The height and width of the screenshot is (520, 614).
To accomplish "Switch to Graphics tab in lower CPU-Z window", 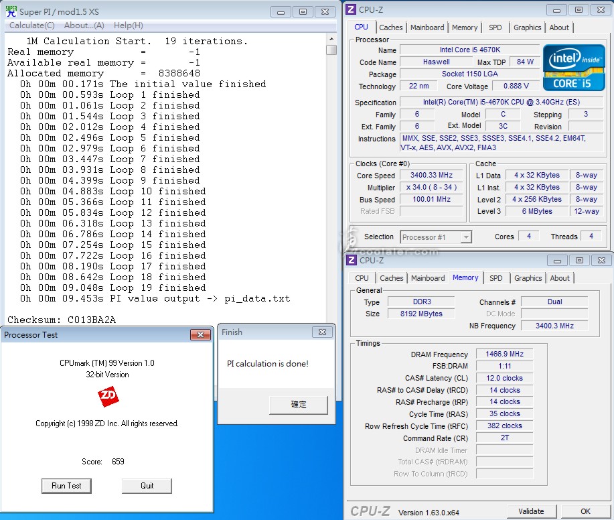I will click(x=528, y=278).
